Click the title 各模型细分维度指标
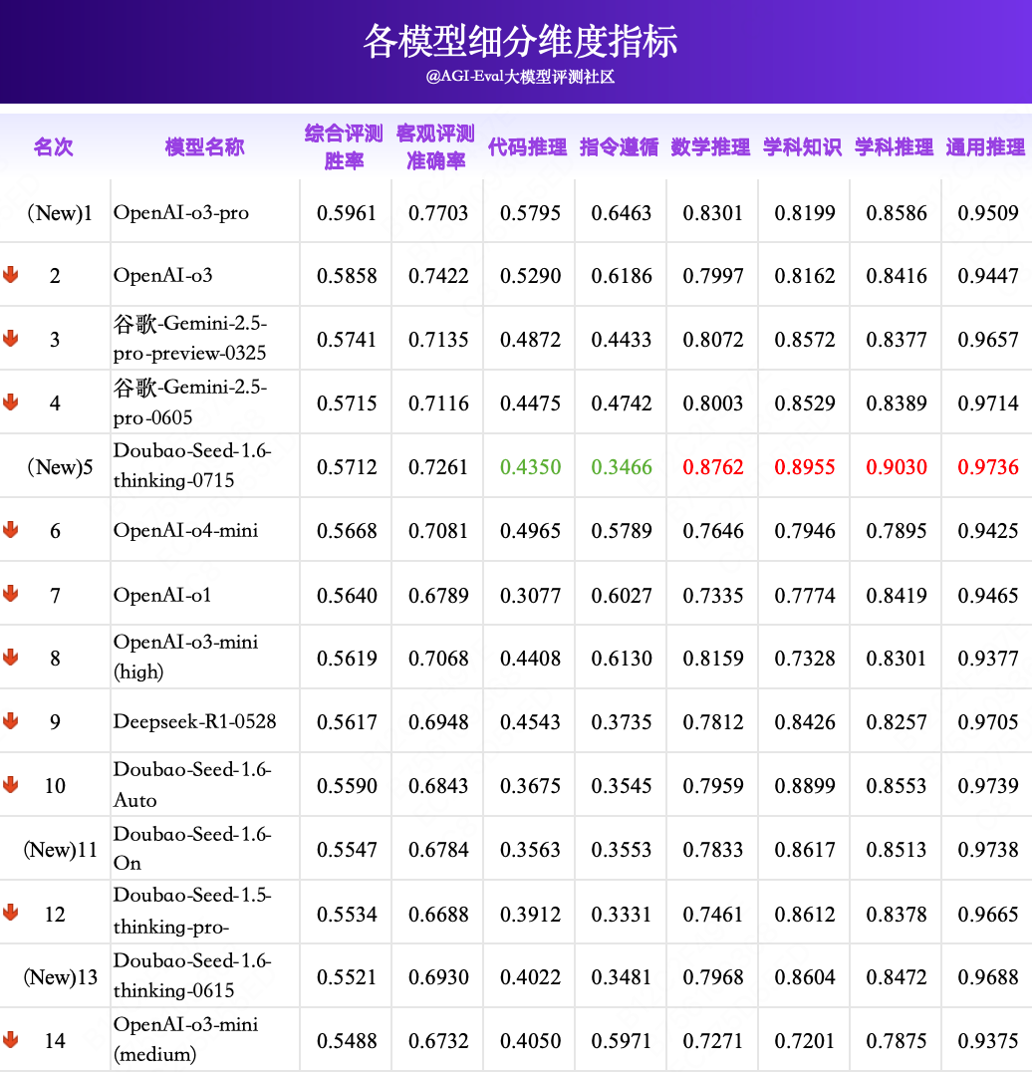This screenshot has height=1072, width=1032. [x=520, y=41]
